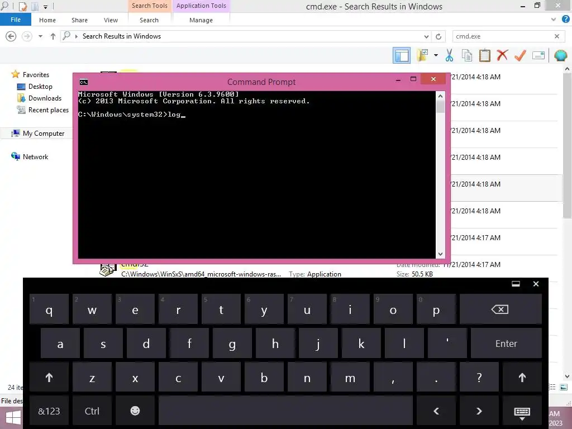Screen dimensions: 572x429
Task: Select the Paste clipboard icon
Action: [x=484, y=55]
